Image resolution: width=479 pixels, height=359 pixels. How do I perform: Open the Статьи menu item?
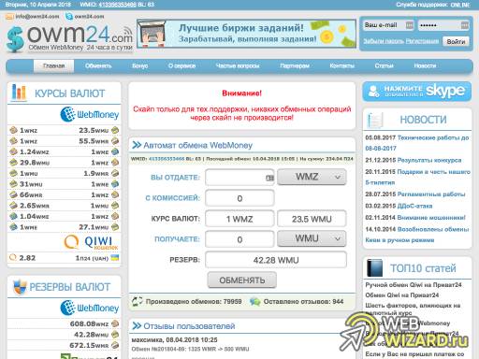[384, 66]
